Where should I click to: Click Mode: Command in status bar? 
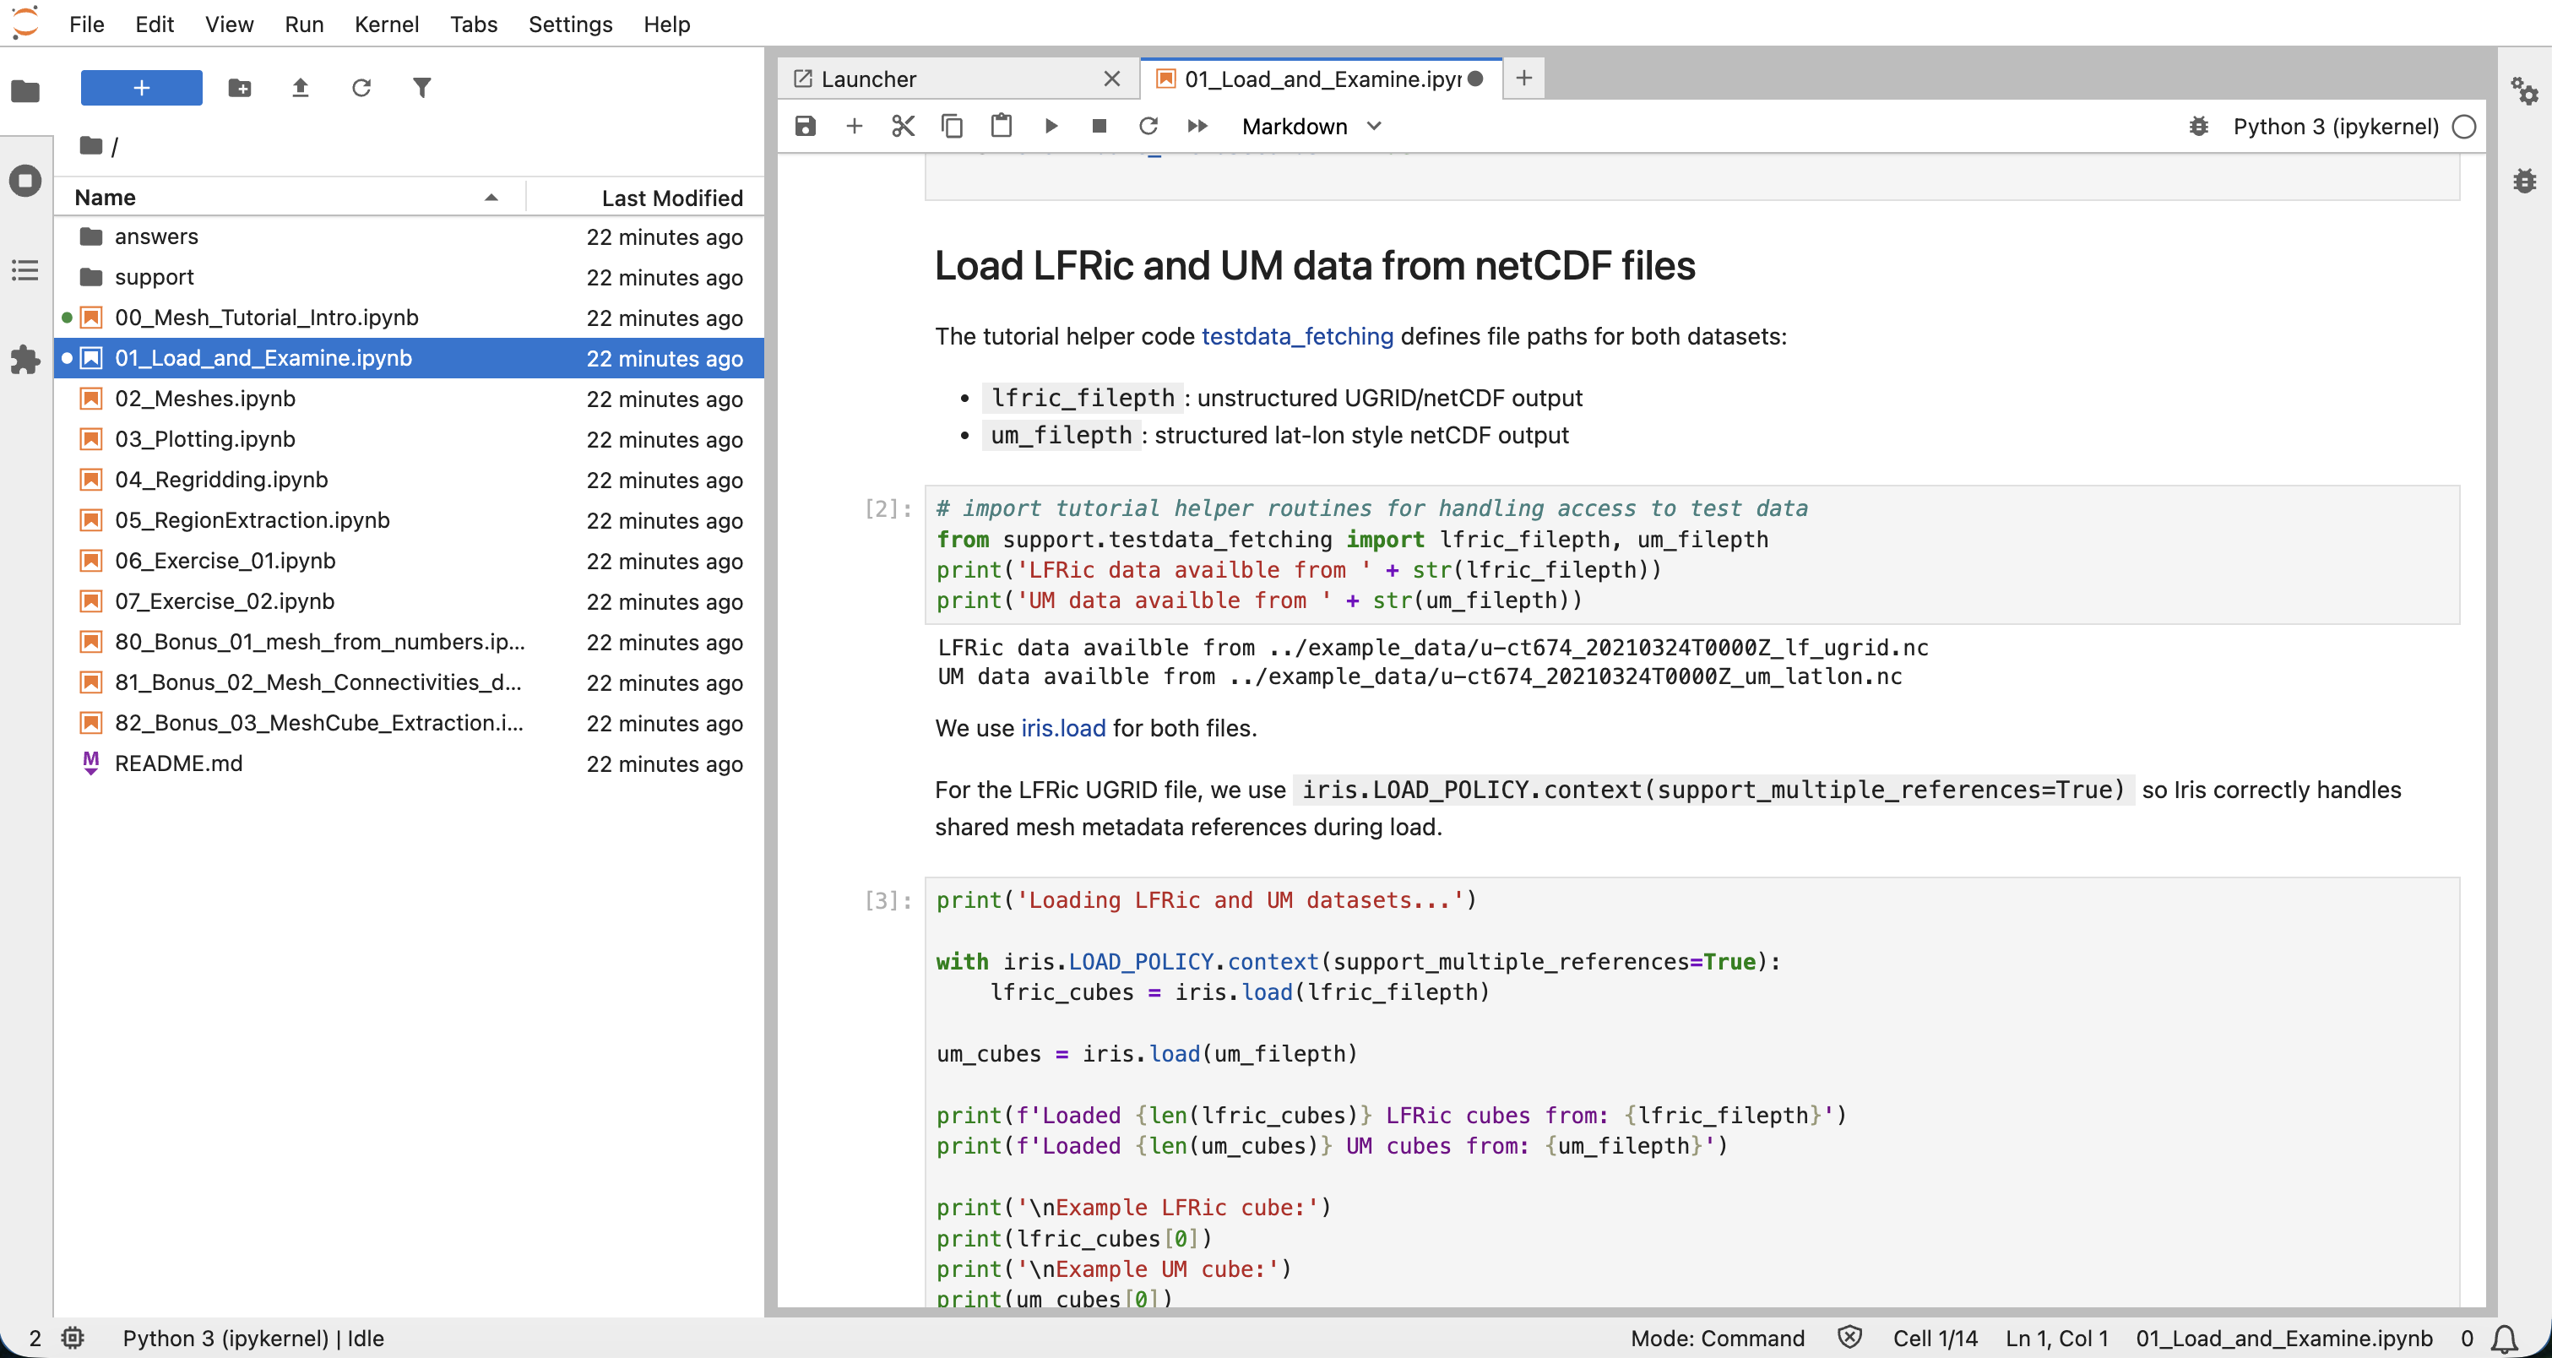[x=1717, y=1339]
